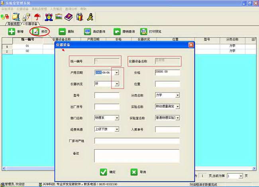
Task: Click the 统一编号 field in the dialog
Action: pos(107,61)
